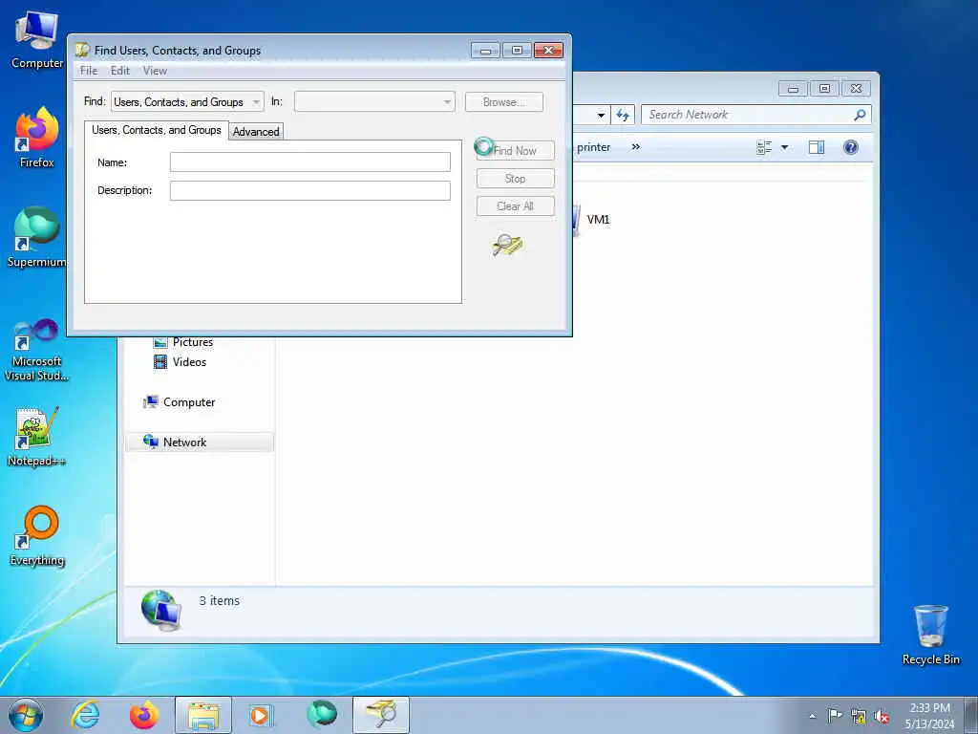978x734 pixels.
Task: Launch Firefox from taskbar
Action: pyautogui.click(x=144, y=715)
